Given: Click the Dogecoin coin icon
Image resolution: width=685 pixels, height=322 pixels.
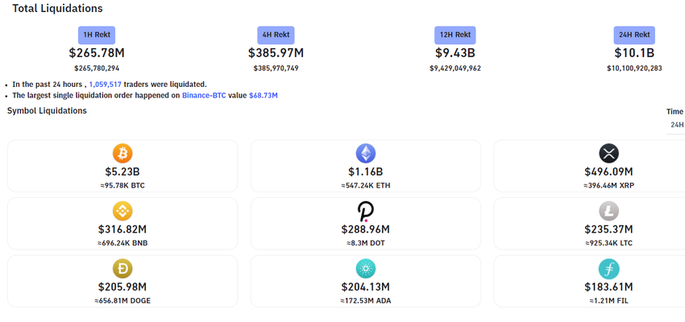Looking at the screenshot, I should click(x=122, y=269).
